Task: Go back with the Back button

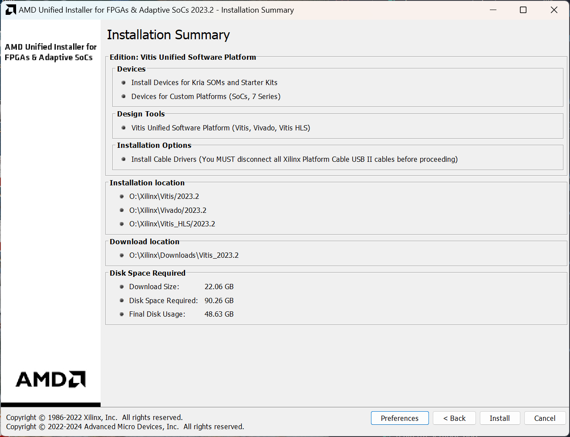Action: click(454, 418)
